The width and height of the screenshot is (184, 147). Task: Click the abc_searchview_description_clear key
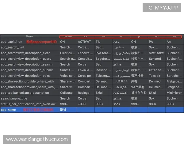click(25, 53)
